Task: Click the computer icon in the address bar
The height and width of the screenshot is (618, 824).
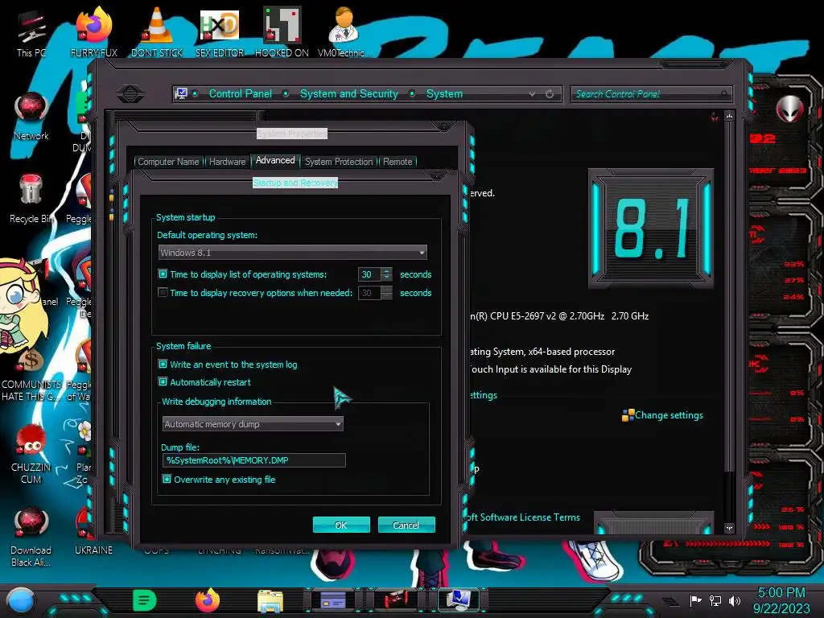Action: point(181,93)
